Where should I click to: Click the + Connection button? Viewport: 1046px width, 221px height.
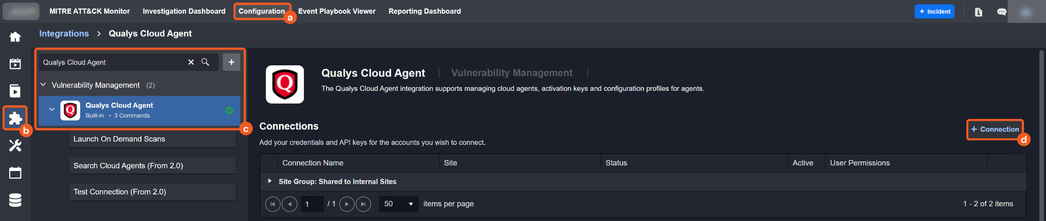[995, 129]
